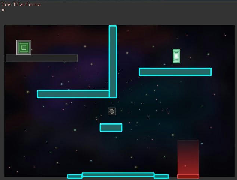Image resolution: width=237 pixels, height=180 pixels.
Task: Click the dark gray platform under the player
Action: pos(42,58)
